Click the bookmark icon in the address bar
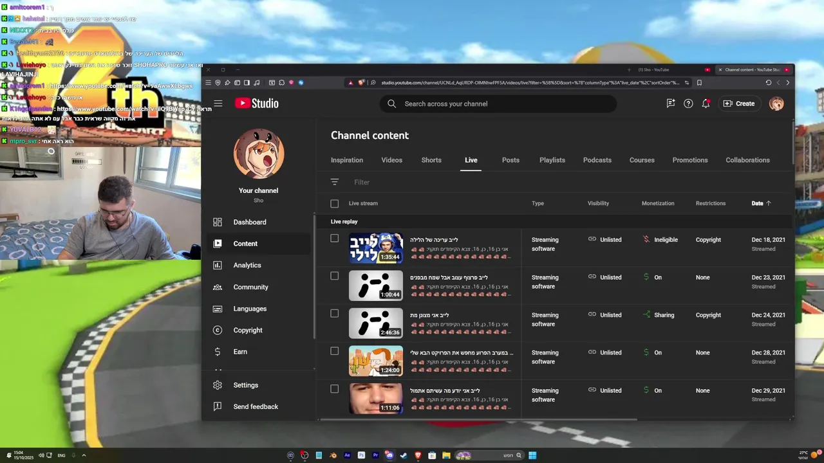The height and width of the screenshot is (463, 824). (699, 82)
